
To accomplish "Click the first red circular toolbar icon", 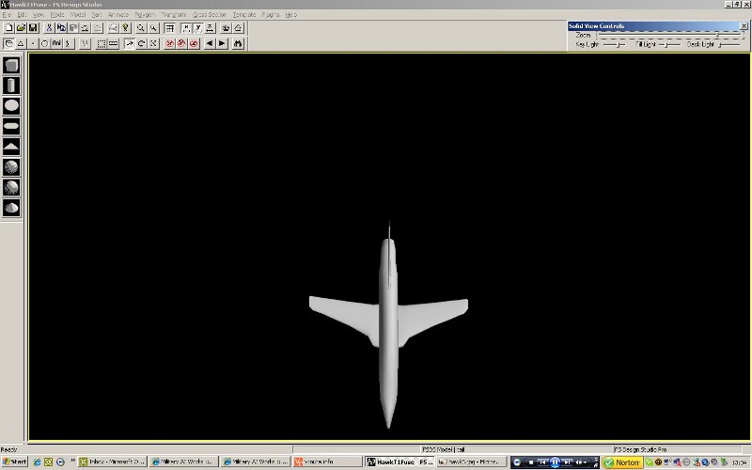I will click(x=169, y=43).
